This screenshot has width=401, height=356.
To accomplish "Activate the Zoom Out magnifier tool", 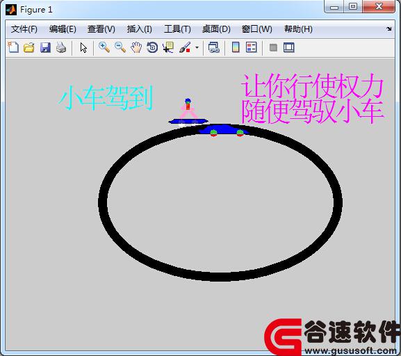I will pos(120,47).
